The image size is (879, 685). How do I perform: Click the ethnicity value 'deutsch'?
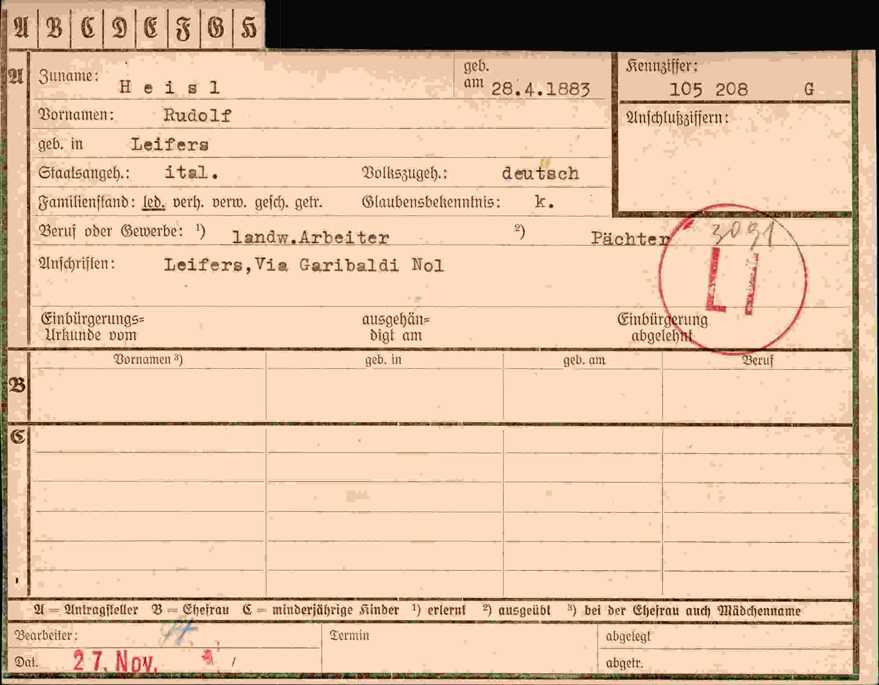pyautogui.click(x=540, y=174)
